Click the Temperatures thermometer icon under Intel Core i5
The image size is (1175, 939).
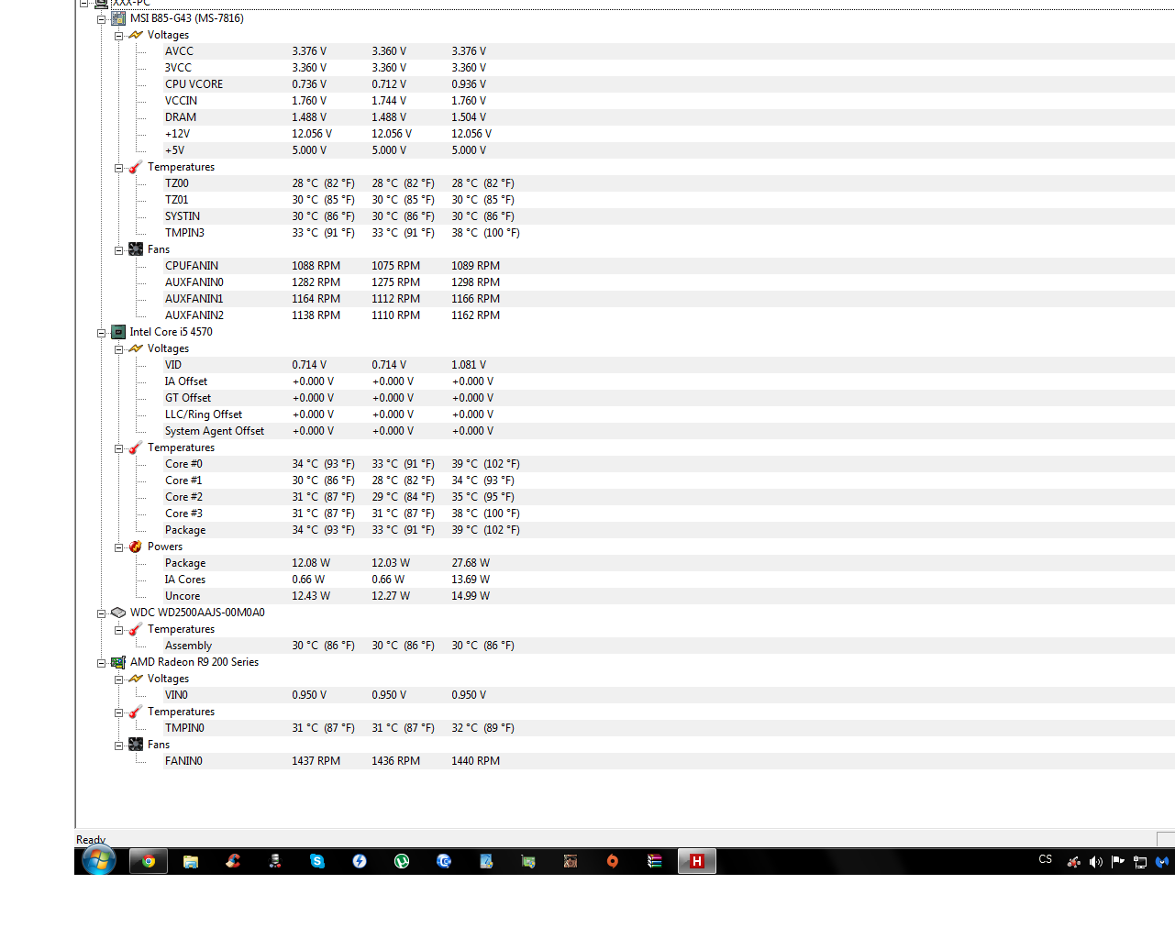[x=136, y=447]
